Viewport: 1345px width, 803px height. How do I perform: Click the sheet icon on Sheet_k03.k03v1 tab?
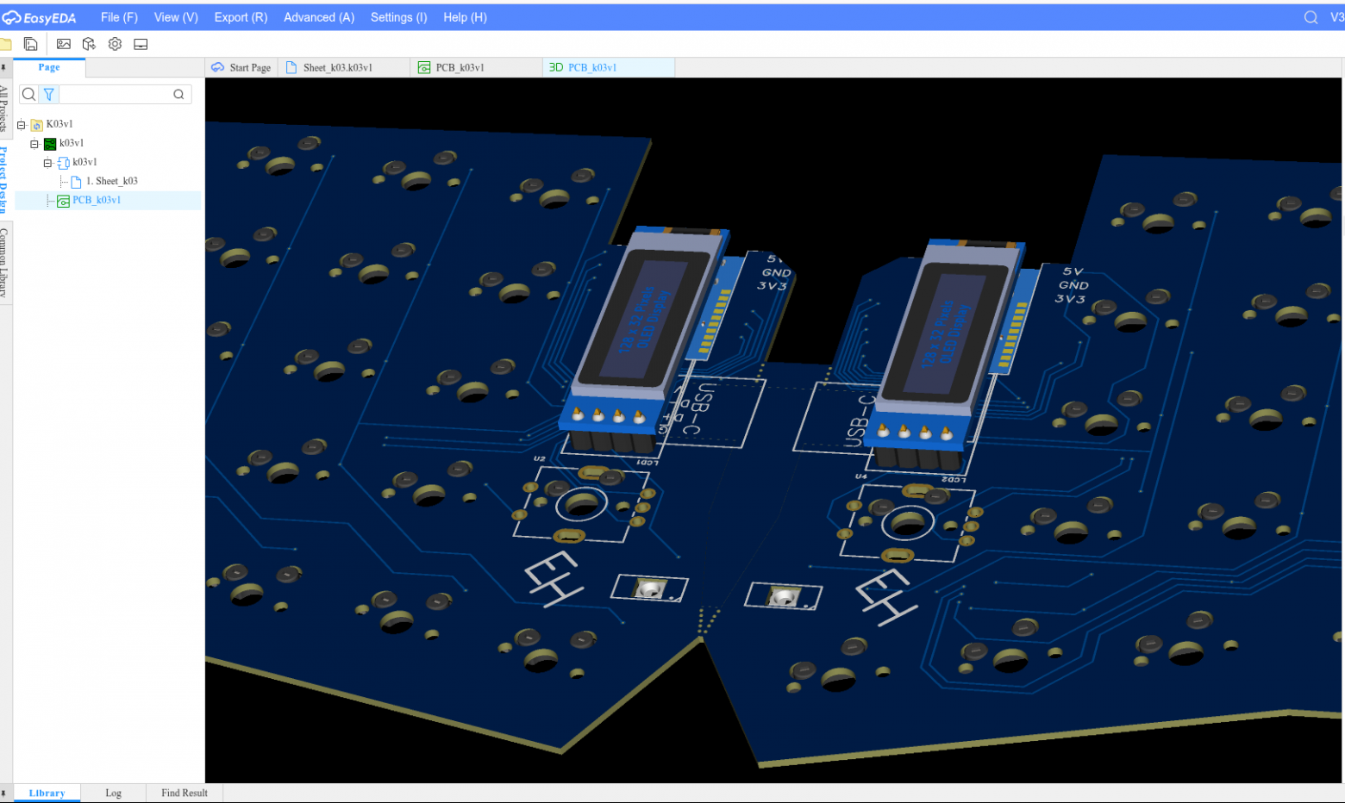tap(291, 67)
